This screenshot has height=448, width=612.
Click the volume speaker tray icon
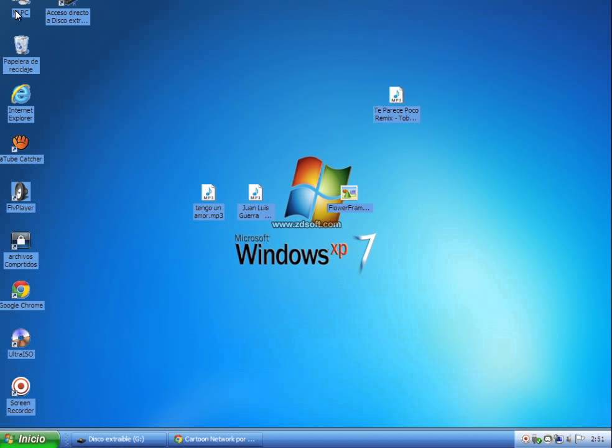click(568, 439)
